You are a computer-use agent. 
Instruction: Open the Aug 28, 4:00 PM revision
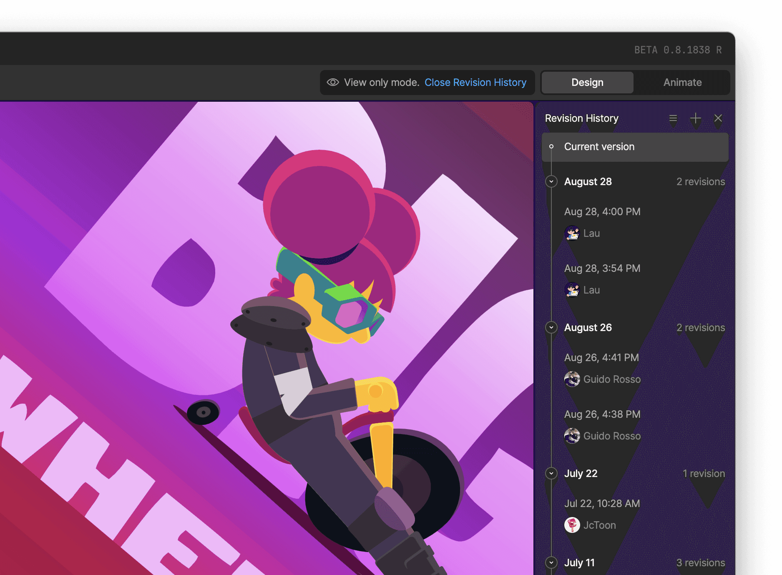pyautogui.click(x=602, y=212)
